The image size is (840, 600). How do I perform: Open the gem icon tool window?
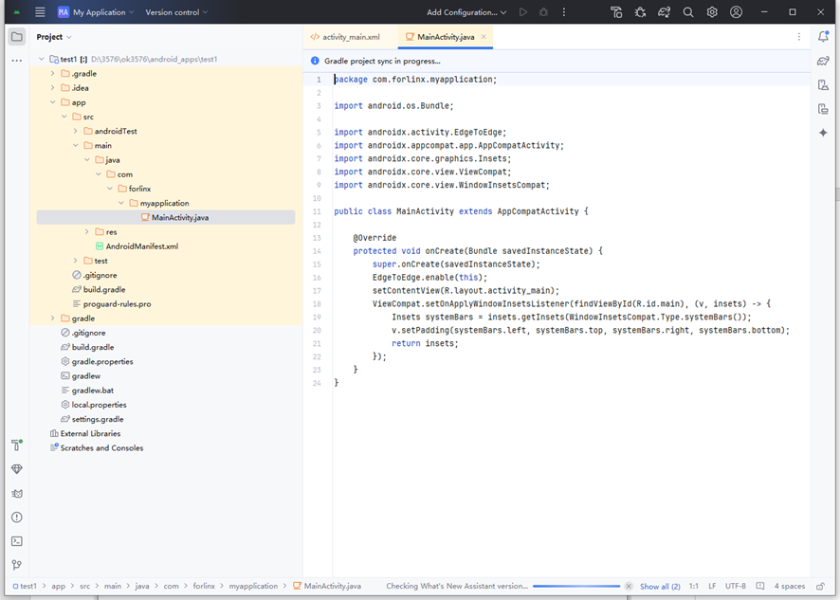coord(17,469)
